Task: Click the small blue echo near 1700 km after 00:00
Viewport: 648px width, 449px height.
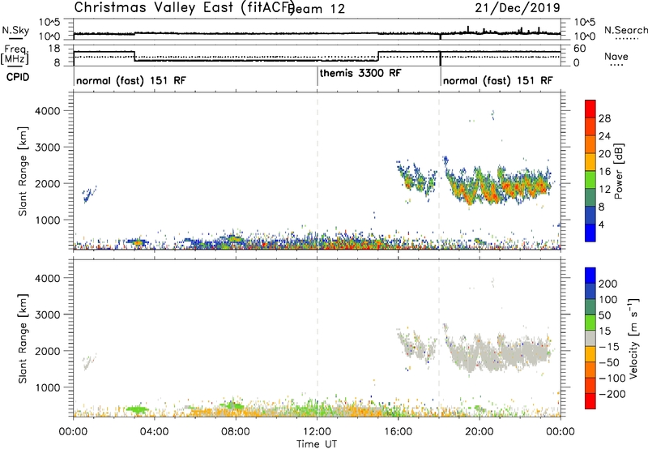Action: click(x=88, y=195)
